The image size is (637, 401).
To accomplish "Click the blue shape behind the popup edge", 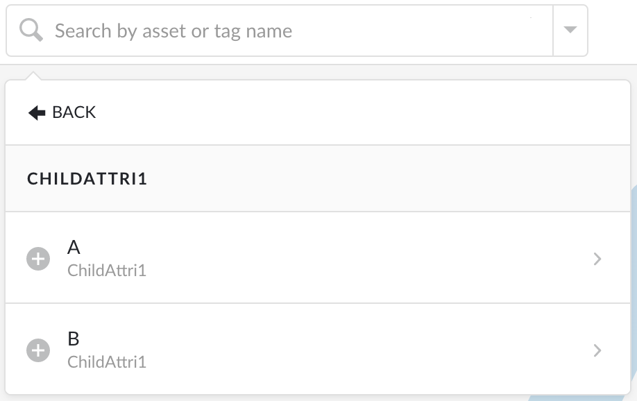I will coord(634,284).
